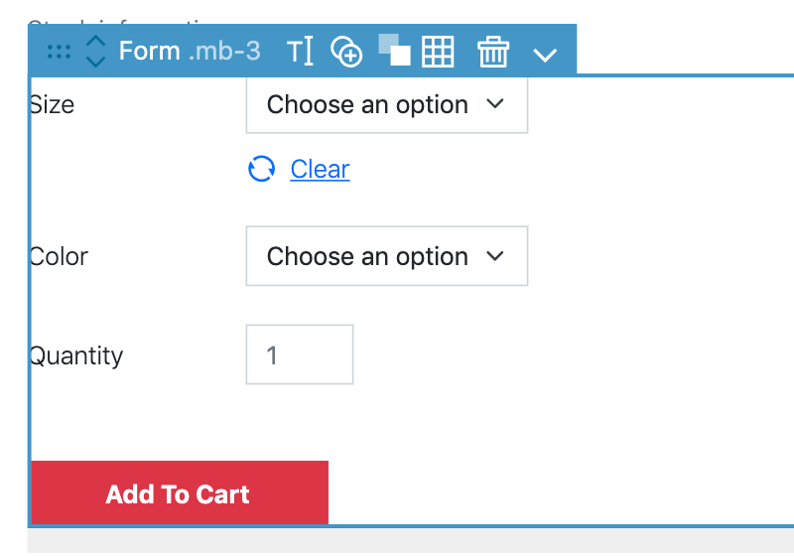Grab the dotted drag handle icon
The height and width of the screenshot is (556, 794).
[59, 52]
